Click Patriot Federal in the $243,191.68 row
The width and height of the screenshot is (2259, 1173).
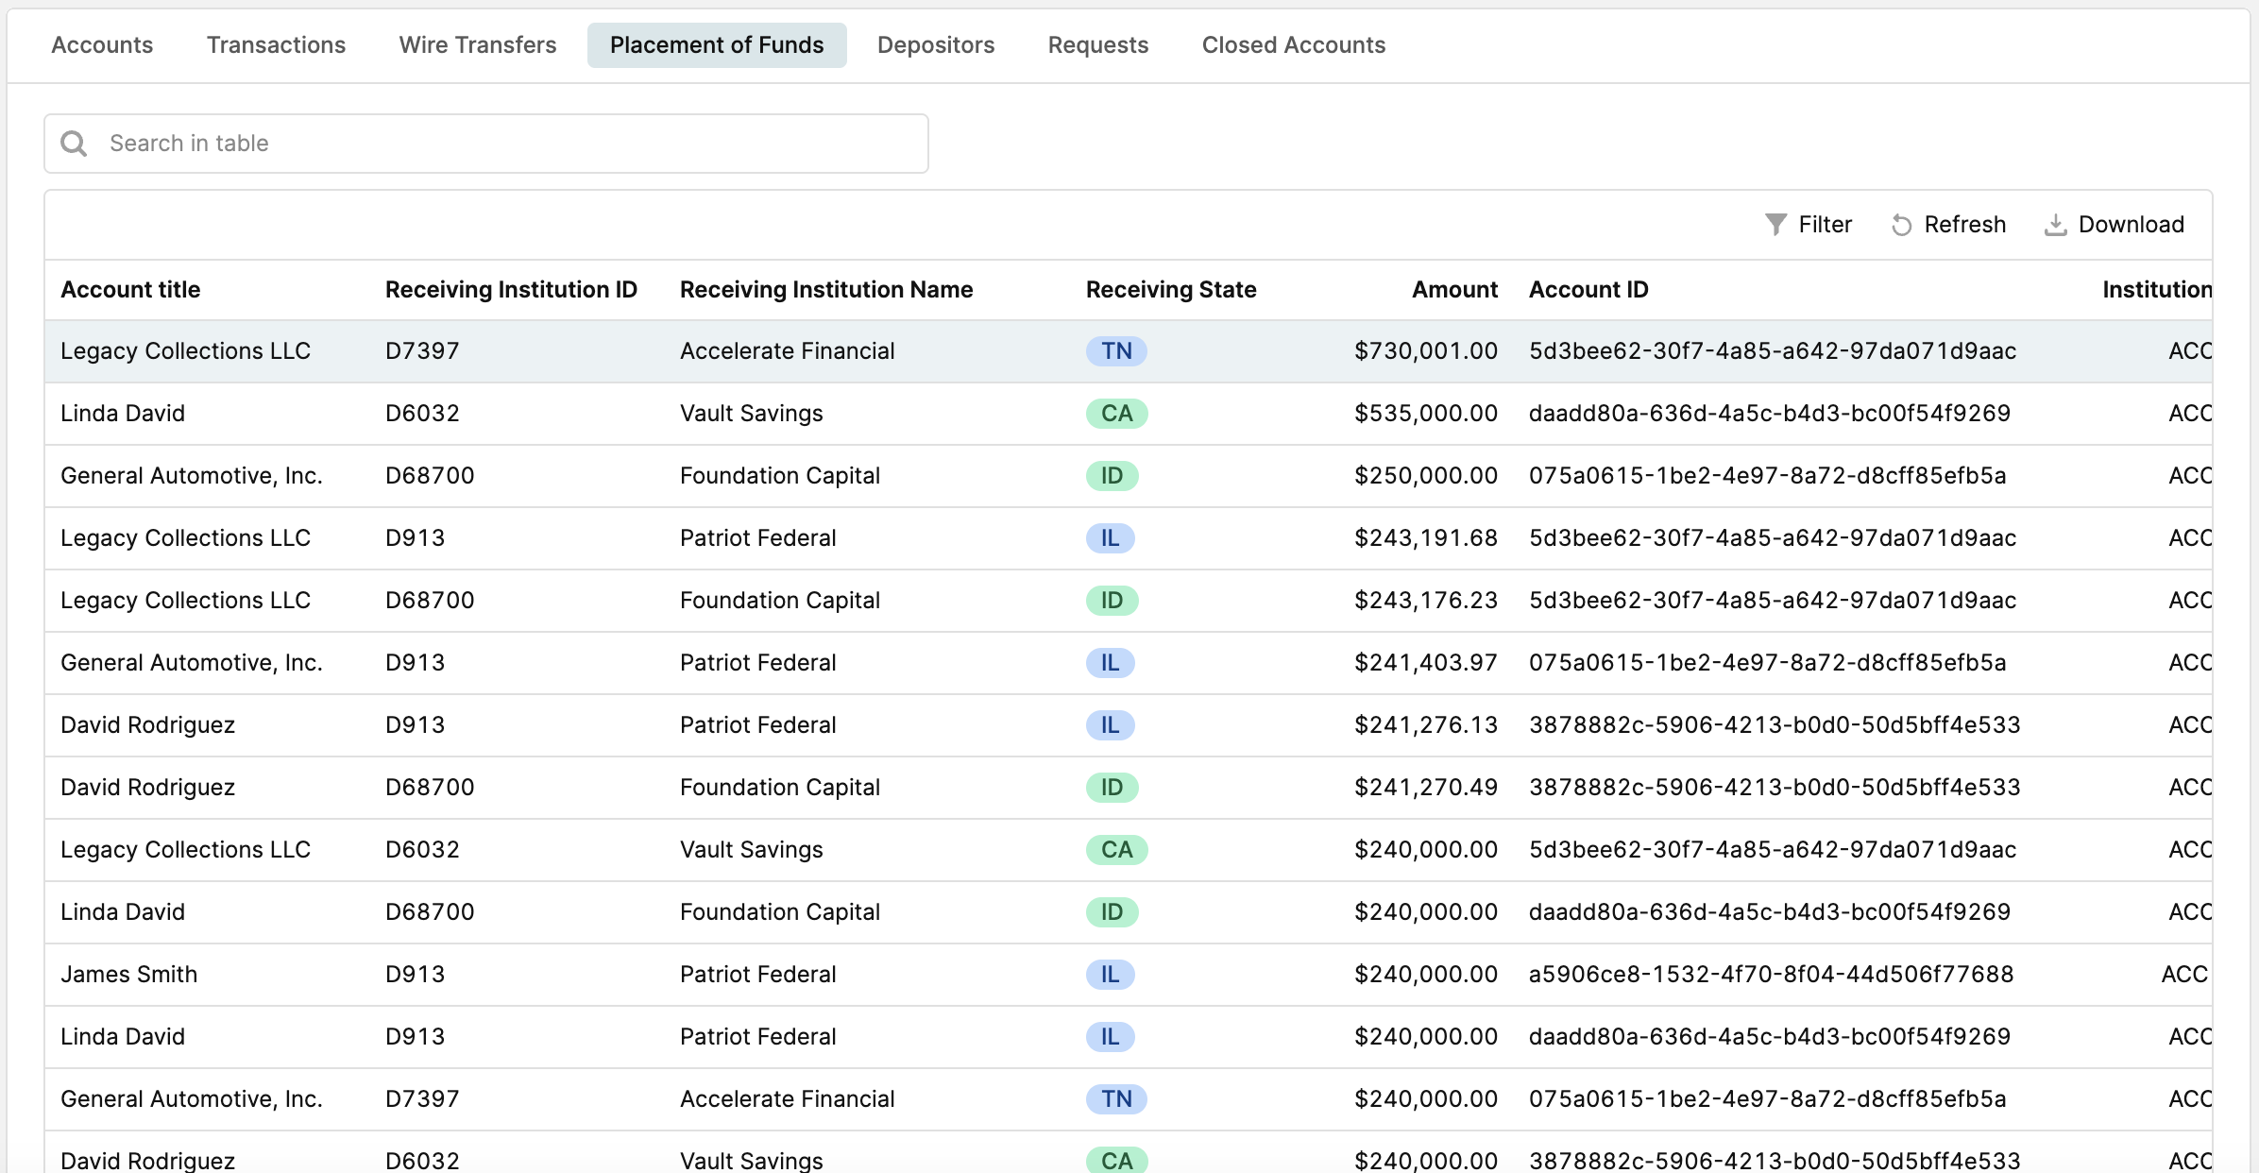[757, 538]
